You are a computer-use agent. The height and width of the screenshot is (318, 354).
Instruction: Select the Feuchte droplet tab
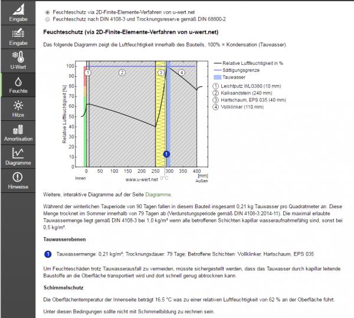tap(18, 85)
